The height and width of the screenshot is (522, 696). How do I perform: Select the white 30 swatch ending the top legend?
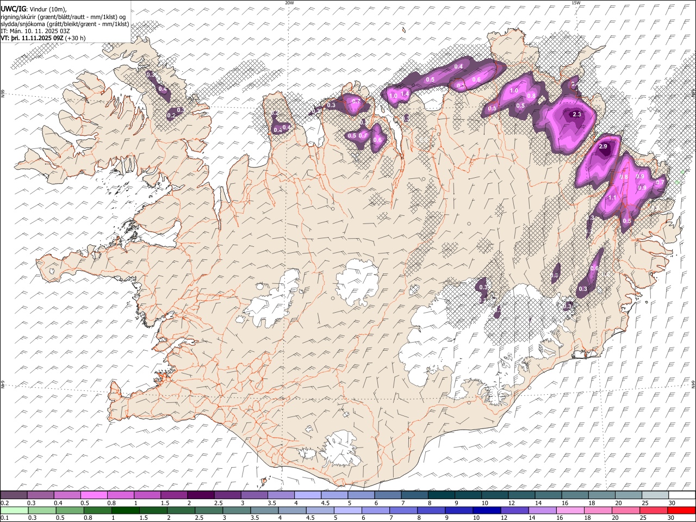682,495
